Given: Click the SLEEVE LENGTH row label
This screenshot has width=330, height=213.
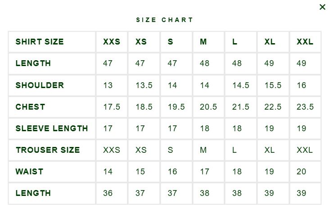Looking at the screenshot, I should 52,129.
